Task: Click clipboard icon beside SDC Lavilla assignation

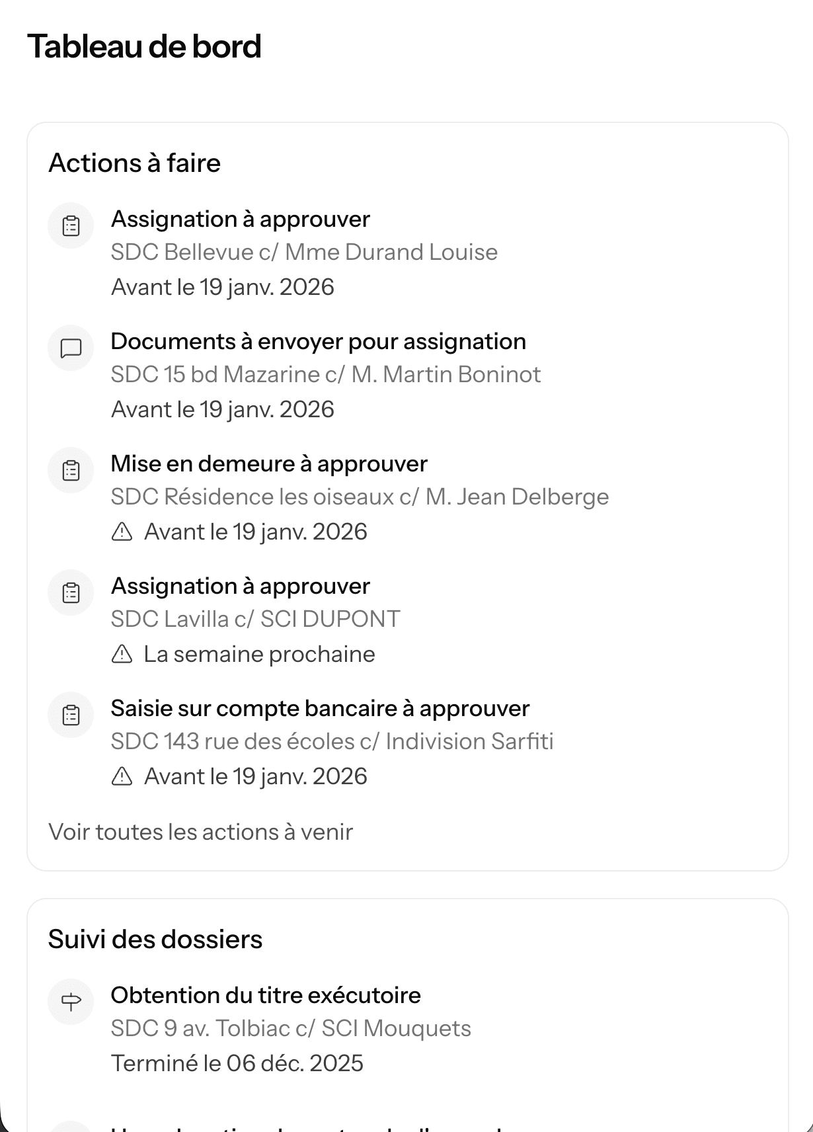Action: 71,592
